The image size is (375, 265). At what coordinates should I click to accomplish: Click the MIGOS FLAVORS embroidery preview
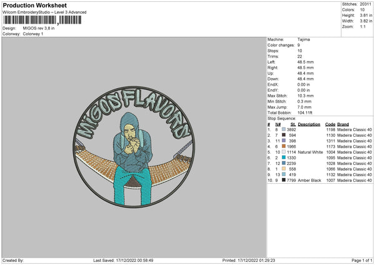[134, 147]
